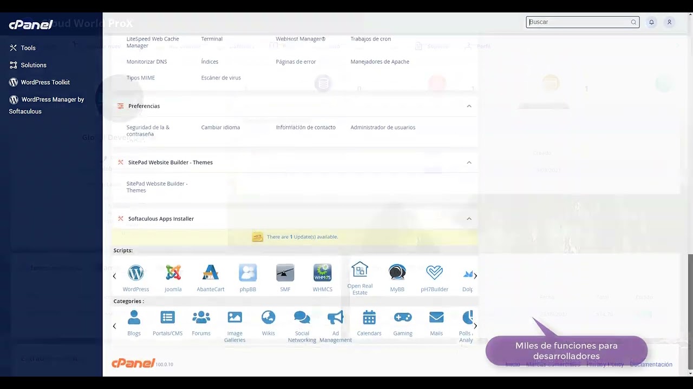
Task: Collapse the Preferencias section
Action: [x=469, y=106]
